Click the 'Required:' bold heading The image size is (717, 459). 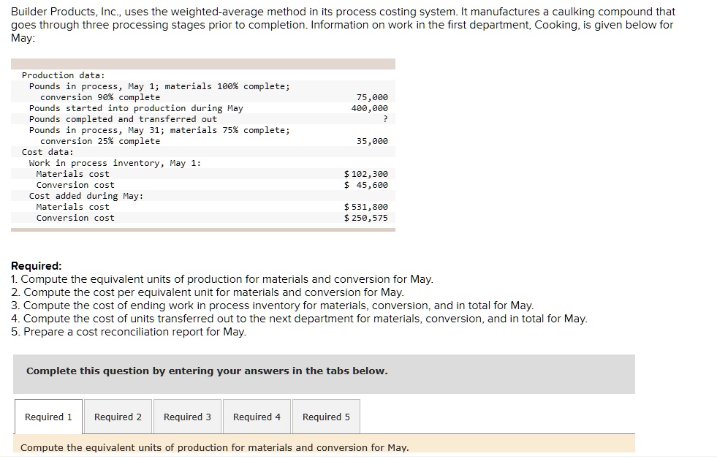click(x=36, y=266)
